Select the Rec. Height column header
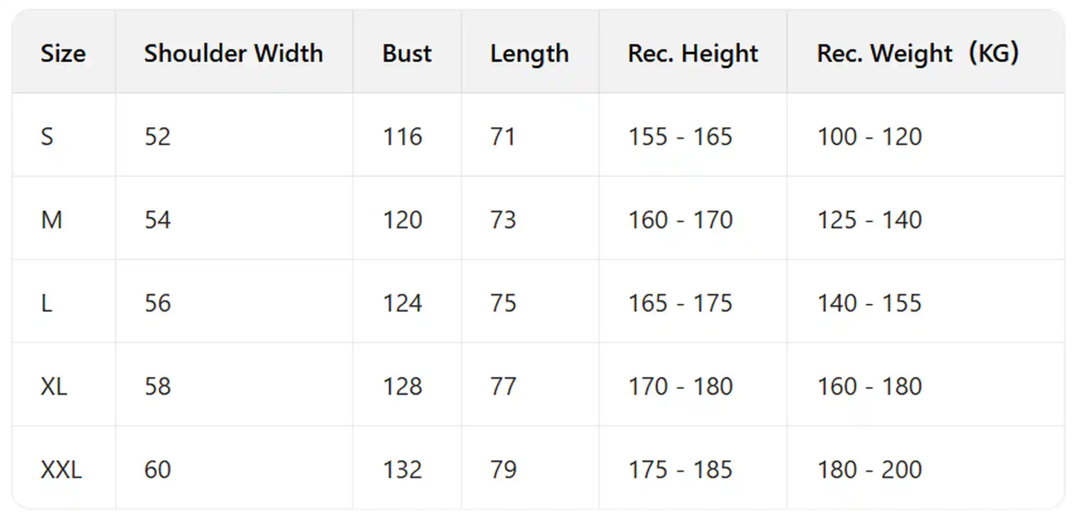The height and width of the screenshot is (521, 1078). [693, 53]
